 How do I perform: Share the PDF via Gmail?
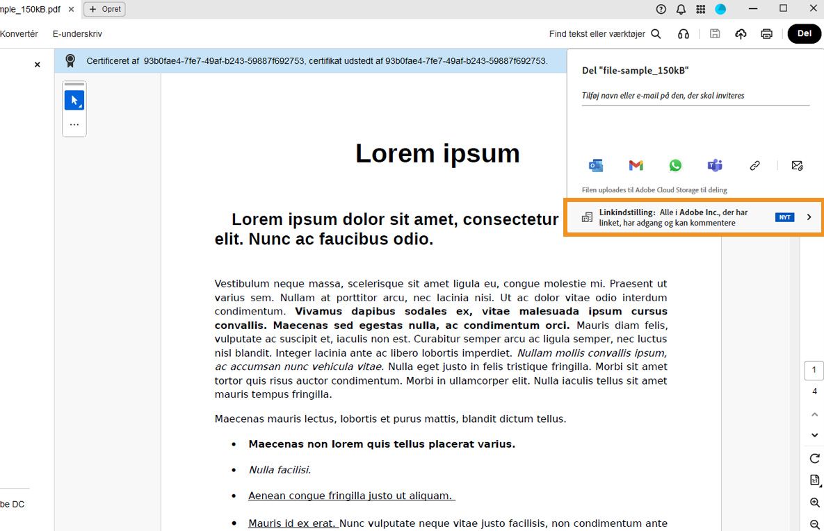[635, 165]
